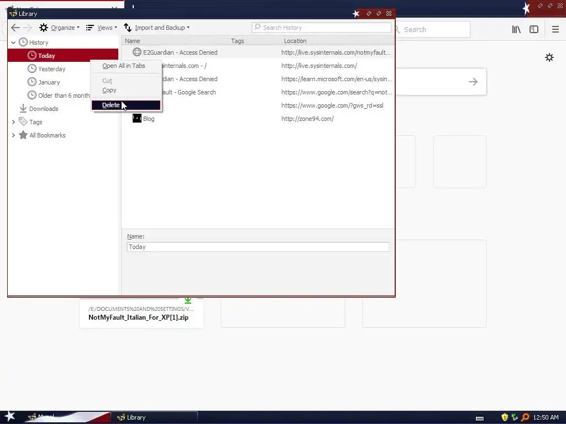
Task: Sort by the Tags column header
Action: (254, 41)
